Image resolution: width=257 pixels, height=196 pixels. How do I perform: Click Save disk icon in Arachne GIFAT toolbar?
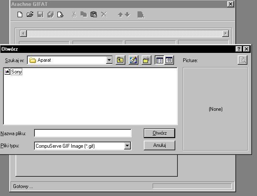tap(40, 14)
